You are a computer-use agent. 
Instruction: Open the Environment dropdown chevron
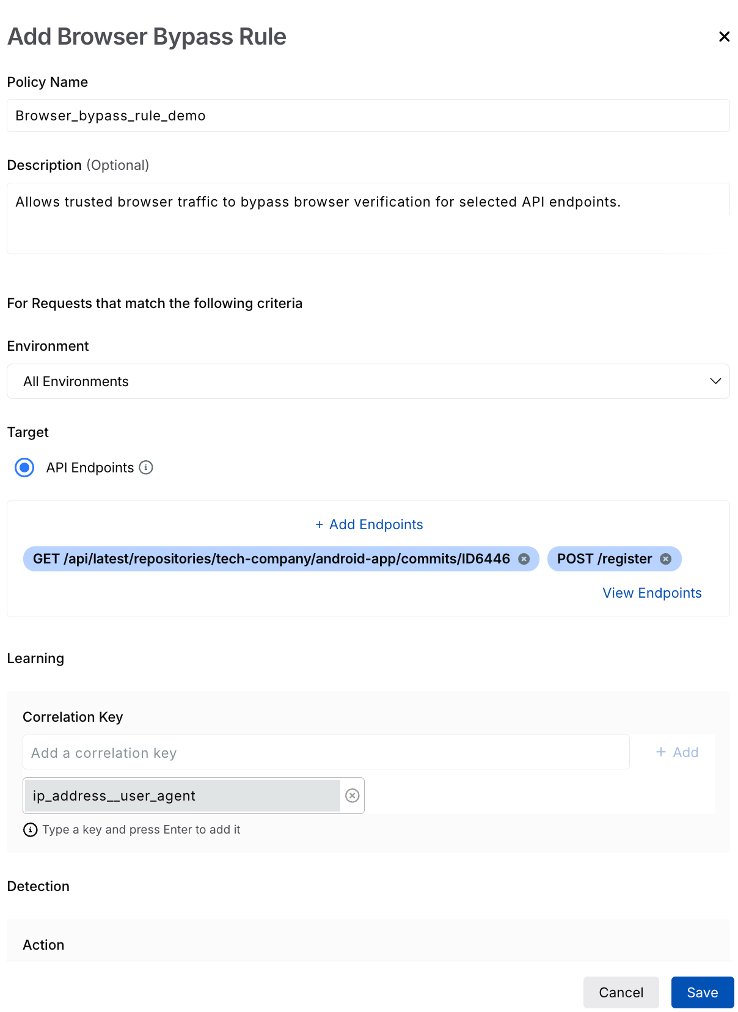(715, 381)
